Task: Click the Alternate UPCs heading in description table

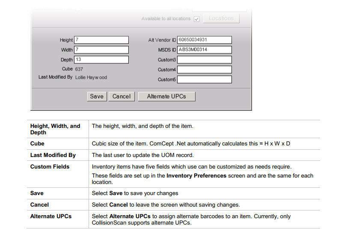Action: tap(51, 216)
